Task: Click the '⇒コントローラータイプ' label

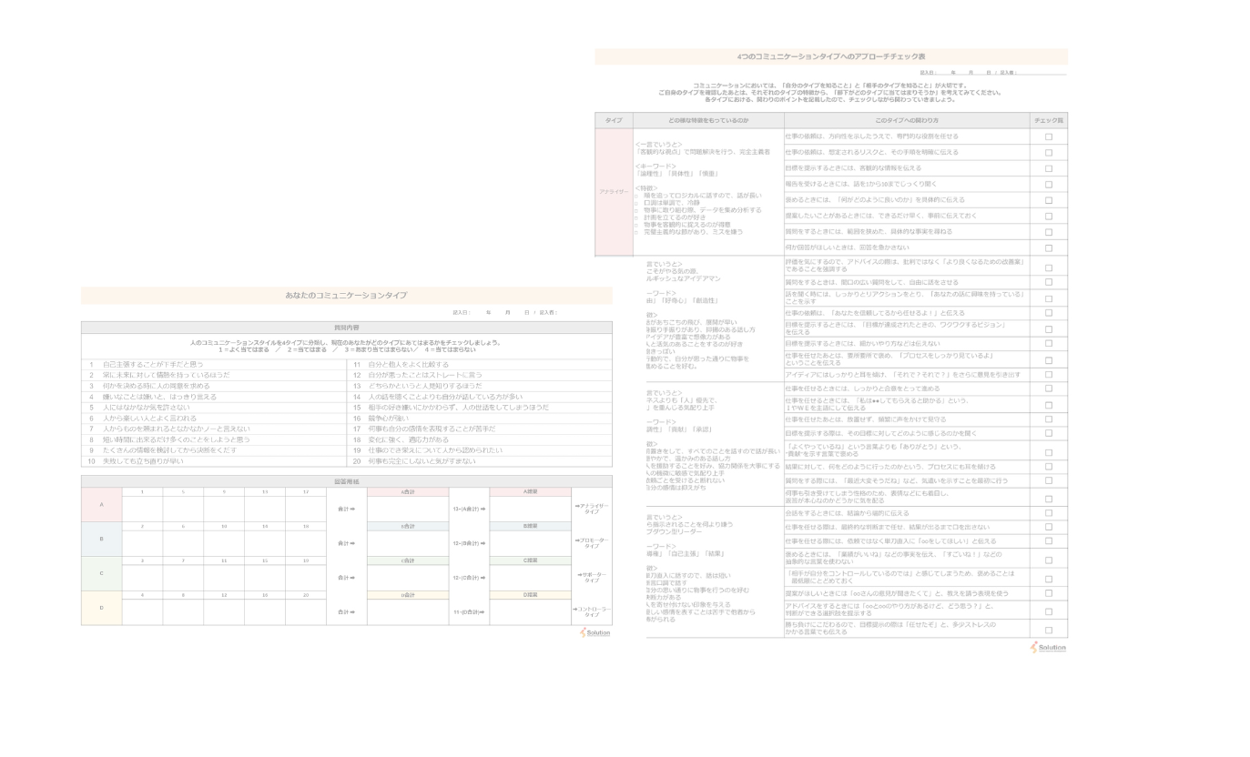Action: 592,612
